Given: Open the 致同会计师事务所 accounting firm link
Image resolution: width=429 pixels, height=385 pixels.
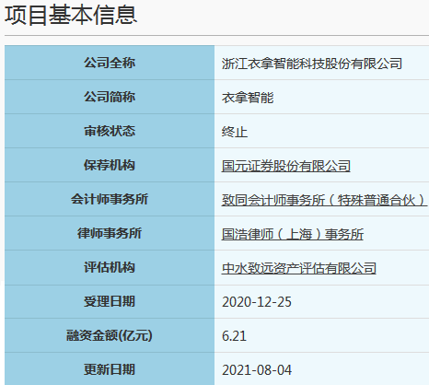Looking at the screenshot, I should click(324, 200).
